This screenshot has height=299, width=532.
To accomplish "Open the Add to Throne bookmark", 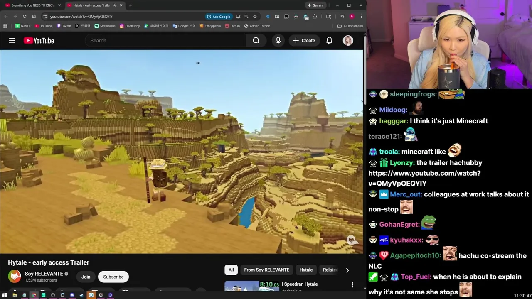I will (257, 26).
